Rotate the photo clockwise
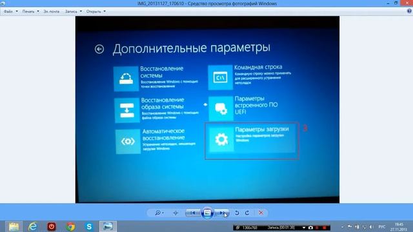This screenshot has width=413, height=232. pyautogui.click(x=247, y=213)
